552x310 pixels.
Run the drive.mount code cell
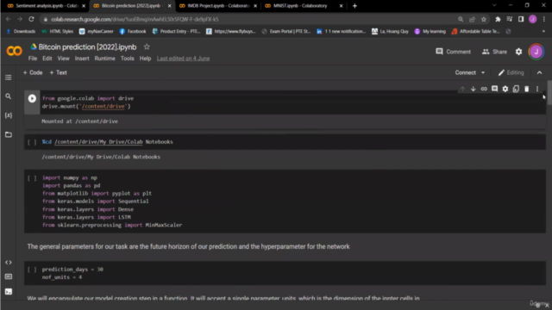(x=32, y=98)
